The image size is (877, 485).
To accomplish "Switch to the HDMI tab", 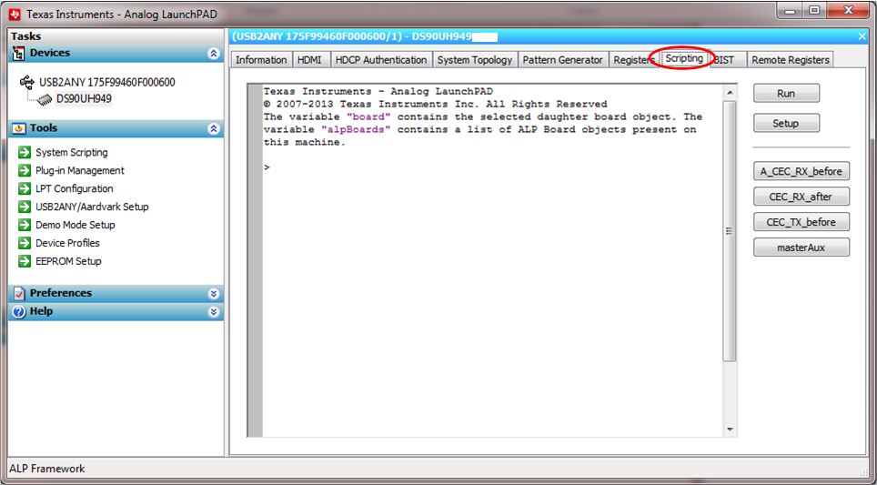I will pos(310,60).
